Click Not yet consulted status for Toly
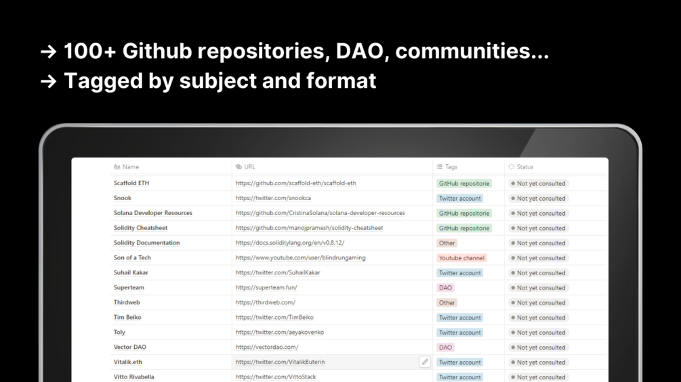 point(538,333)
